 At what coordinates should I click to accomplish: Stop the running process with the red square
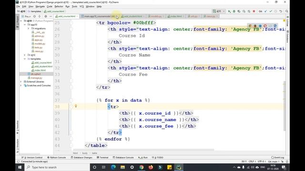(x=254, y=11)
